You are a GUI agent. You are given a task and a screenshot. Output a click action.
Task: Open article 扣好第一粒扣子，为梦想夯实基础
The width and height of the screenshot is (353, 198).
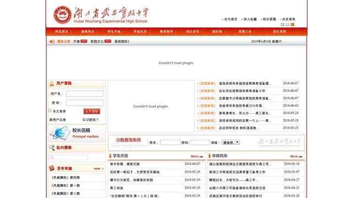tap(135, 172)
